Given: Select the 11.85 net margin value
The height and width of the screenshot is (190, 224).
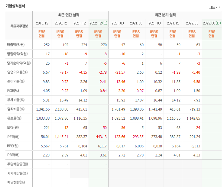Looking at the screenshot, I should click(x=176, y=82).
